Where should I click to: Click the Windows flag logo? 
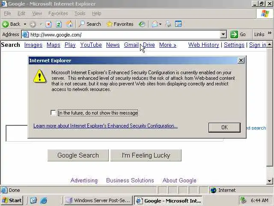[265, 13]
